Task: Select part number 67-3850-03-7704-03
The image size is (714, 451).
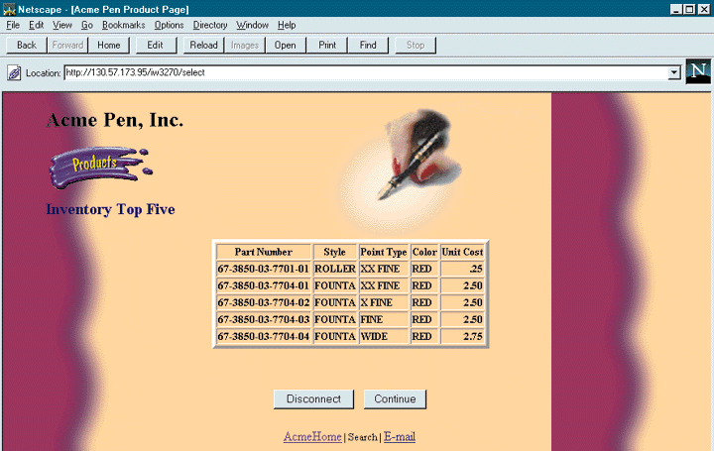Action: (263, 319)
